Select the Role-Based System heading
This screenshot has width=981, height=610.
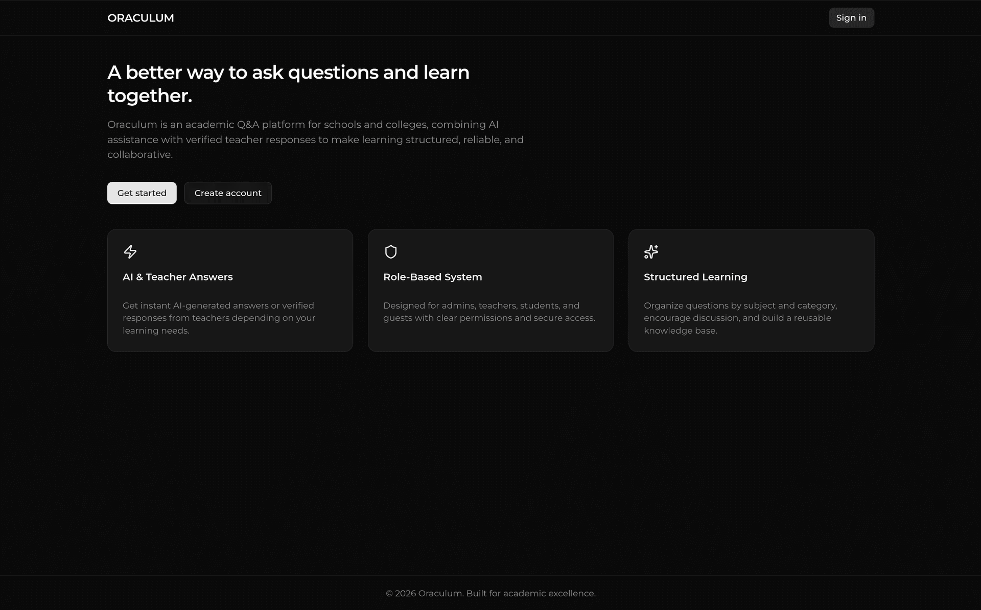432,277
